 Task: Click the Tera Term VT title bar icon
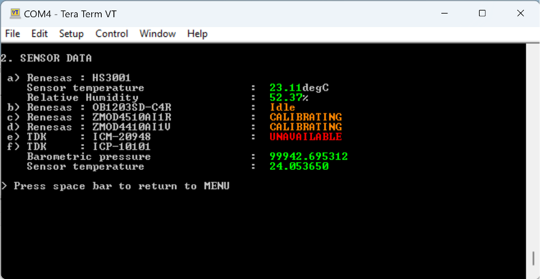pos(15,14)
